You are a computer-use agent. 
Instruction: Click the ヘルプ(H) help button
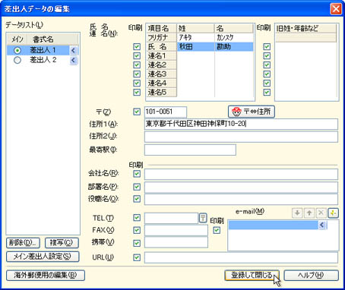(311, 276)
